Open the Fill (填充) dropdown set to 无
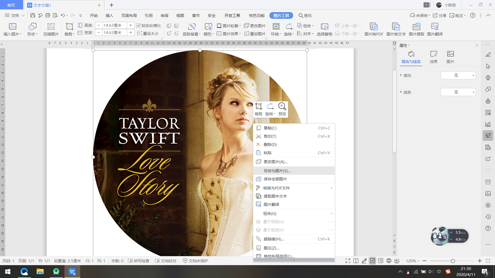This screenshot has width=495, height=278. tap(458, 75)
